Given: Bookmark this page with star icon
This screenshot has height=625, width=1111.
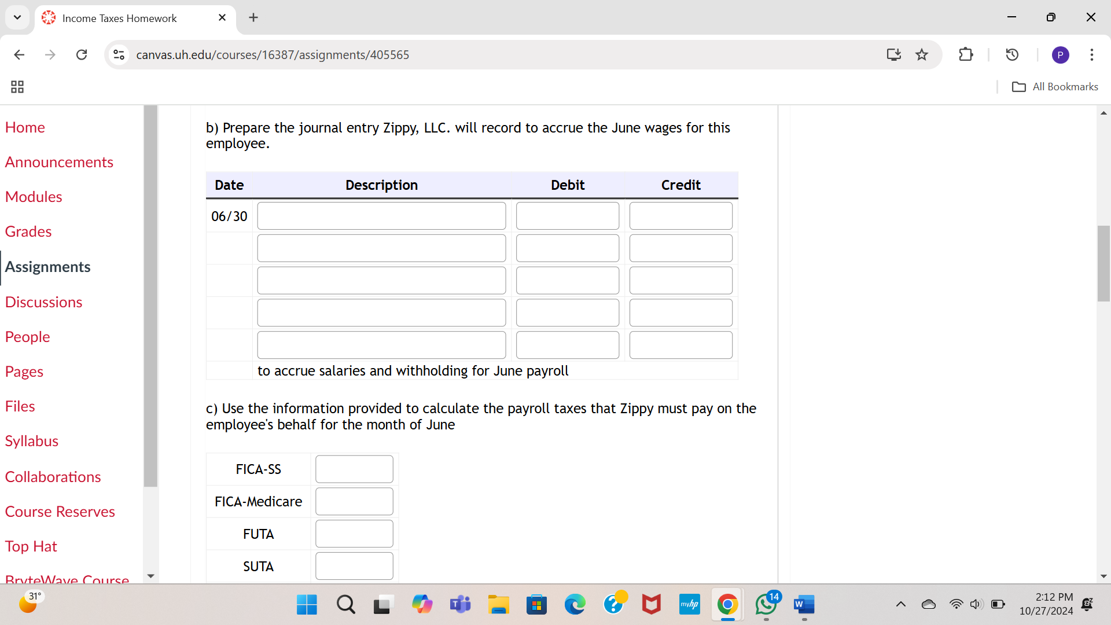Looking at the screenshot, I should tap(922, 54).
